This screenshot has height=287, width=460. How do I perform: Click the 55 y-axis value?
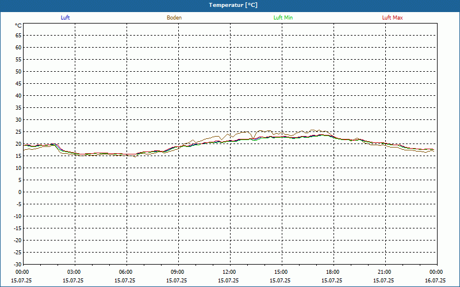[x=18, y=60]
